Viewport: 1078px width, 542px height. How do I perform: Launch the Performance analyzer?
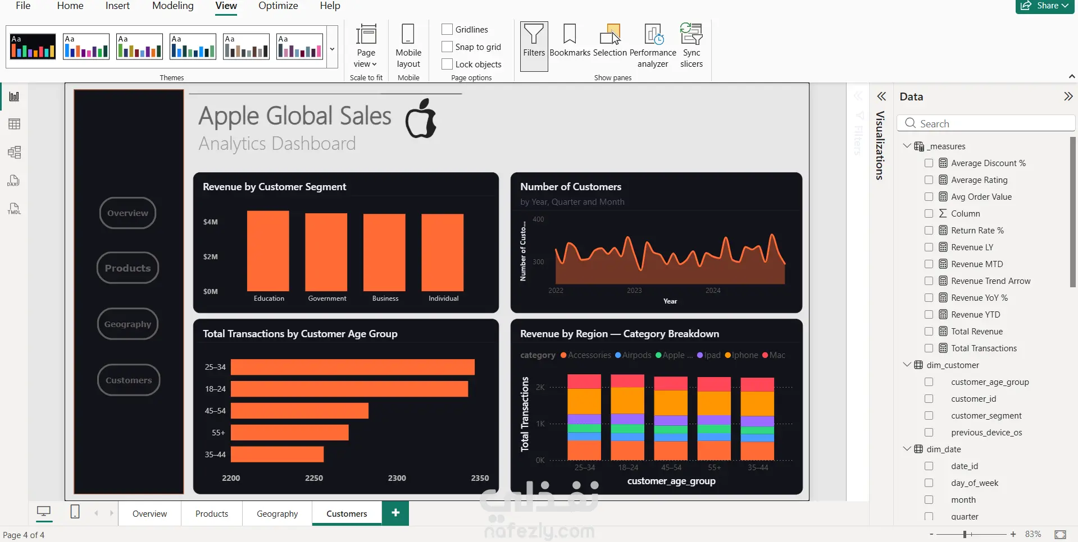tap(653, 46)
